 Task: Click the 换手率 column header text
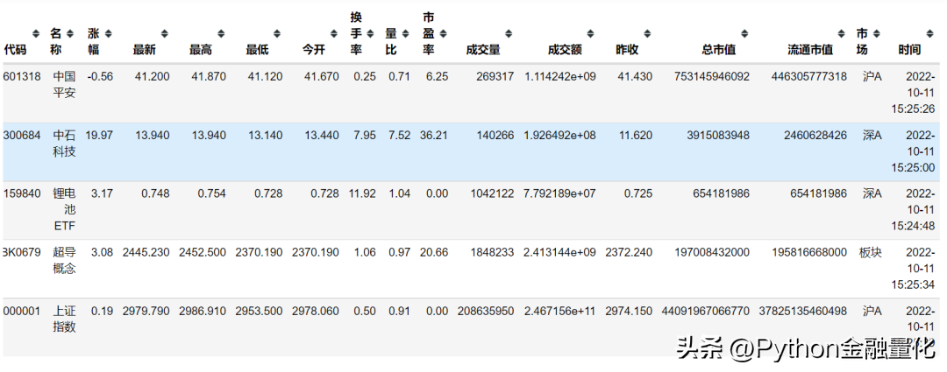tap(356, 33)
